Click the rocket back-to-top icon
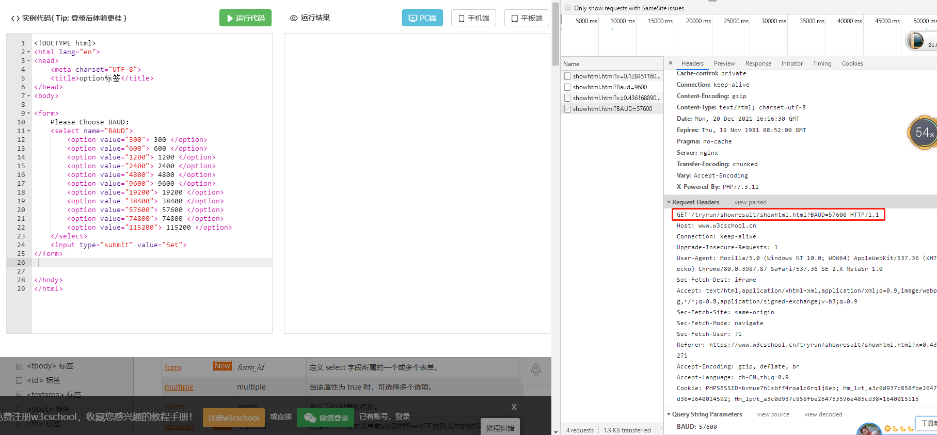This screenshot has height=435, width=937. point(536,369)
